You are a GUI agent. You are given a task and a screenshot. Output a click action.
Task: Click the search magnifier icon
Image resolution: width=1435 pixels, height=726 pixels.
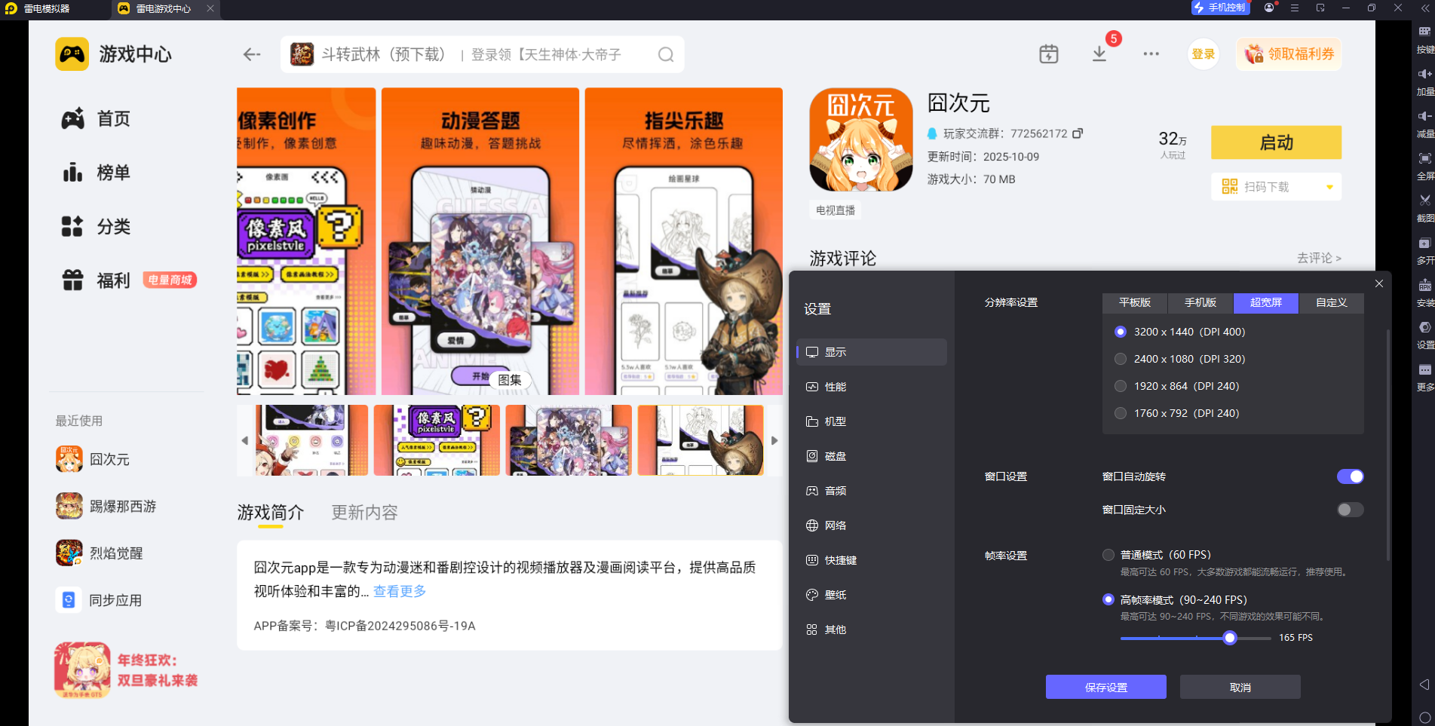click(x=666, y=54)
